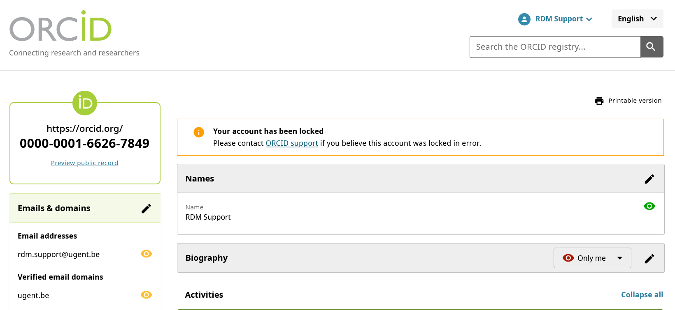Toggle visibility eye for rdm.support@ugent.be
The width and height of the screenshot is (675, 310).
(146, 254)
